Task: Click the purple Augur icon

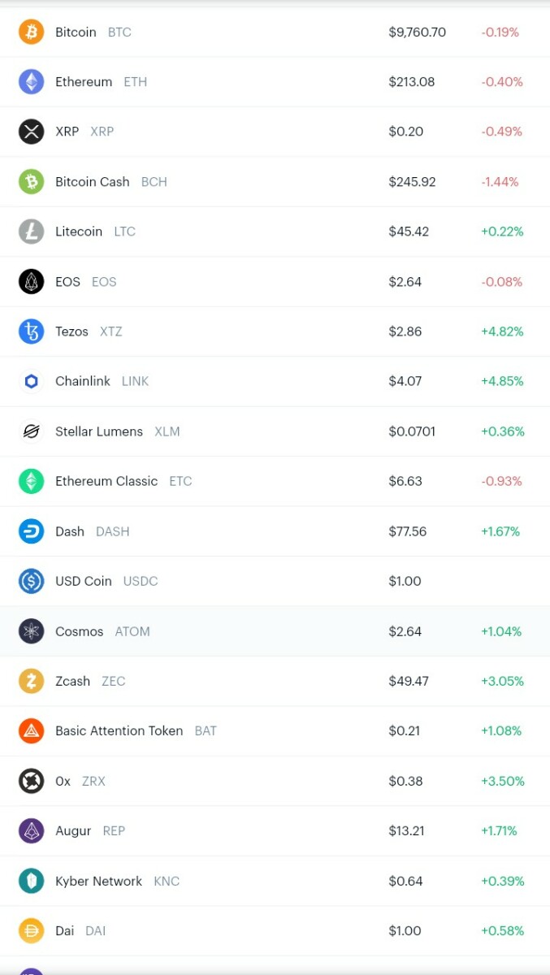Action: [31, 831]
